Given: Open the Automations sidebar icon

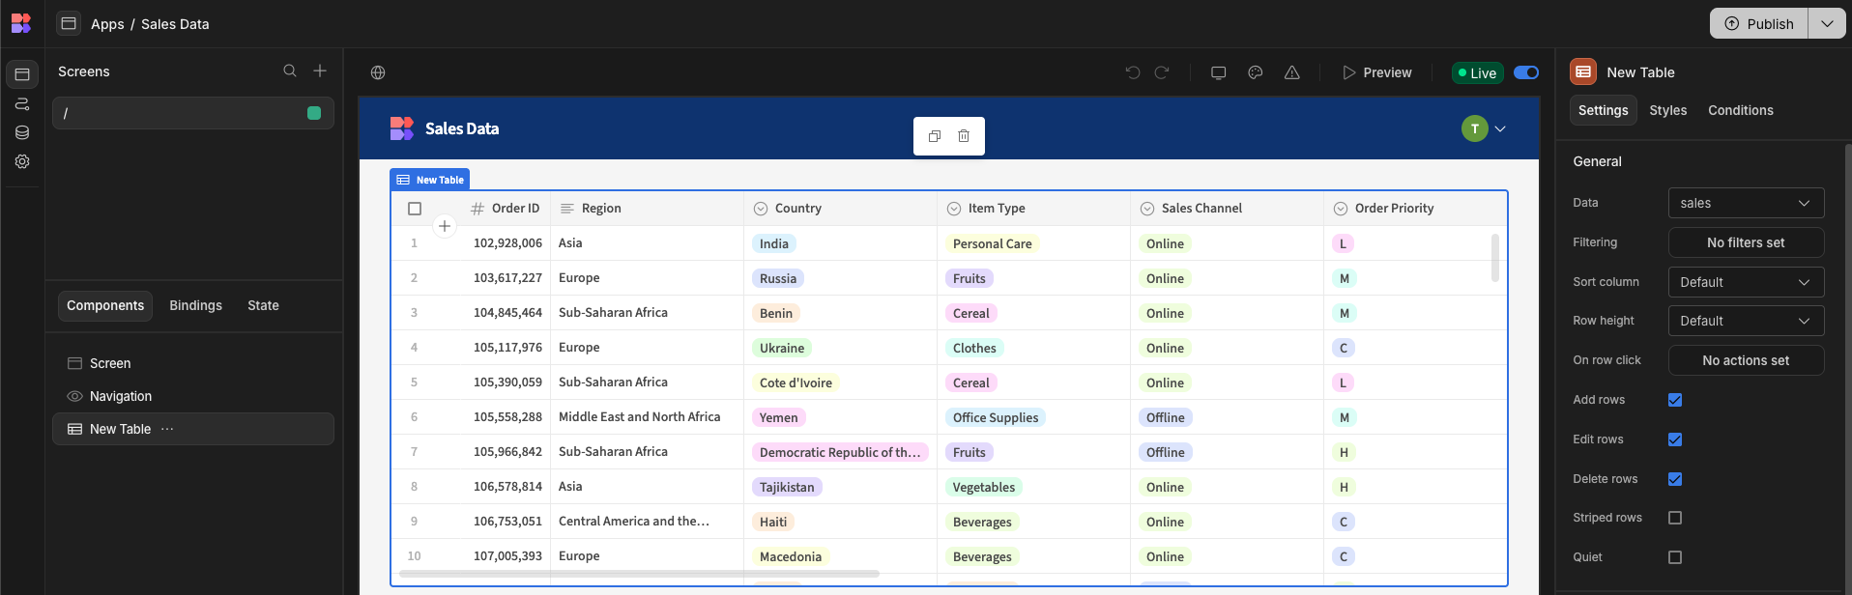Looking at the screenshot, I should pyautogui.click(x=22, y=103).
